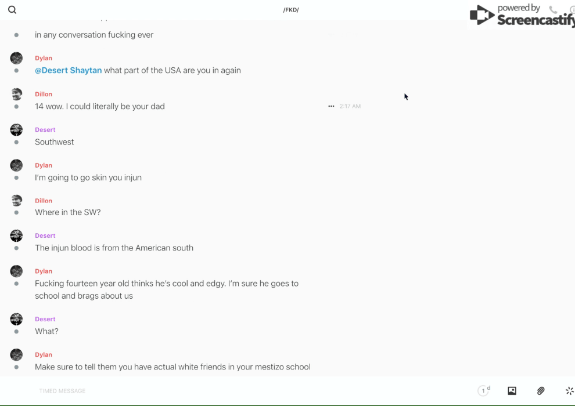Open the search magnifier icon

[x=12, y=10]
